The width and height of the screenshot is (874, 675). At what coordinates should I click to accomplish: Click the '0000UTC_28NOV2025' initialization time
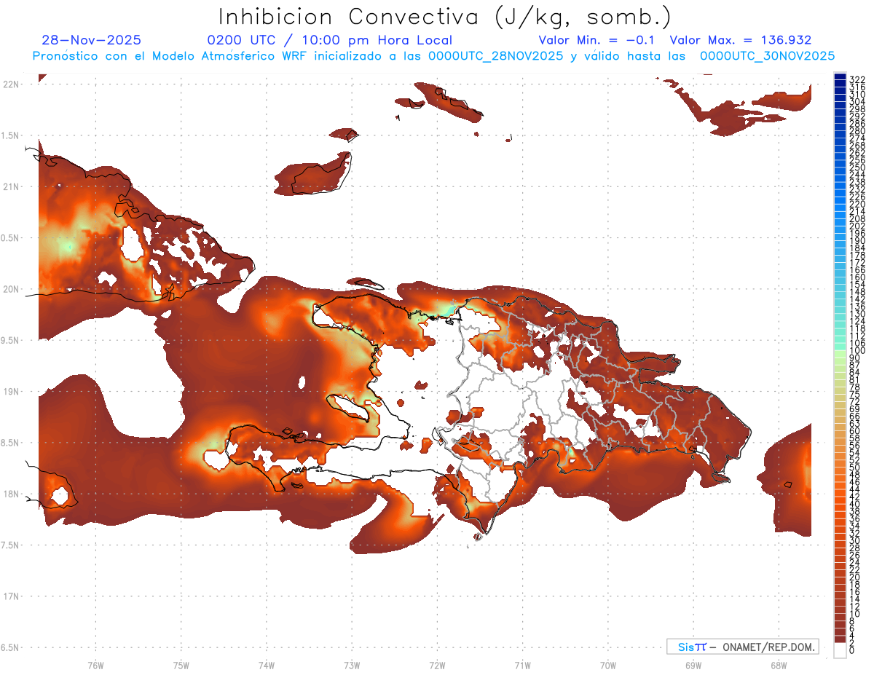[497, 56]
